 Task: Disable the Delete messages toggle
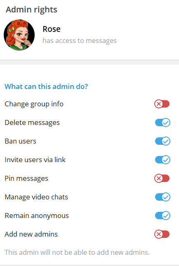click(x=163, y=122)
